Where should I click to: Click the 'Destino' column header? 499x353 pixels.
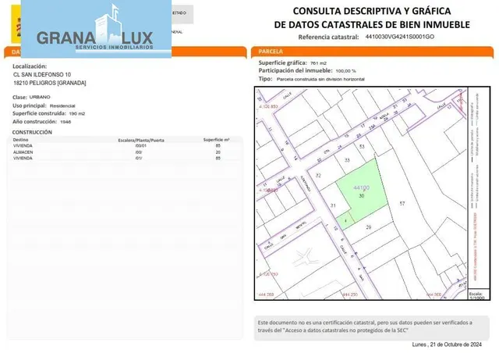(x=21, y=140)
